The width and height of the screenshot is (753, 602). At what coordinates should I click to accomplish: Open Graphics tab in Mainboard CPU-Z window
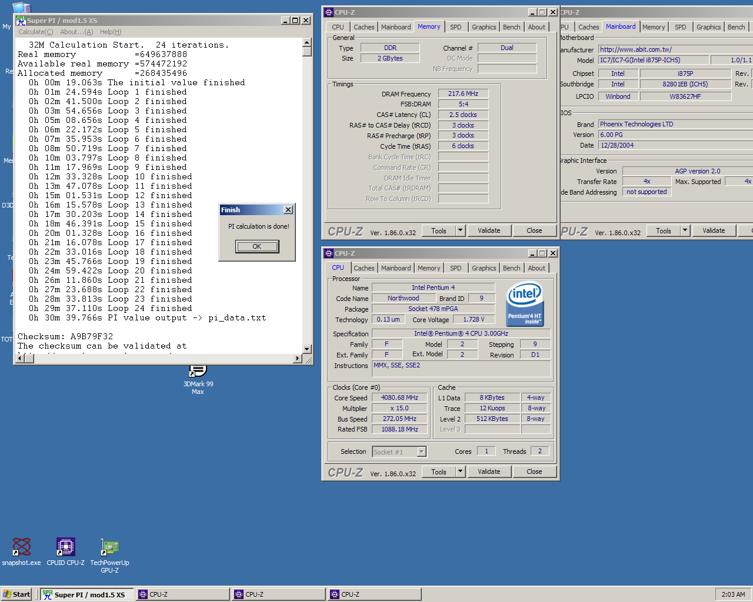tap(709, 27)
